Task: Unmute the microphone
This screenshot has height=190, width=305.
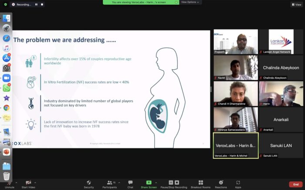Action: tap(9, 184)
